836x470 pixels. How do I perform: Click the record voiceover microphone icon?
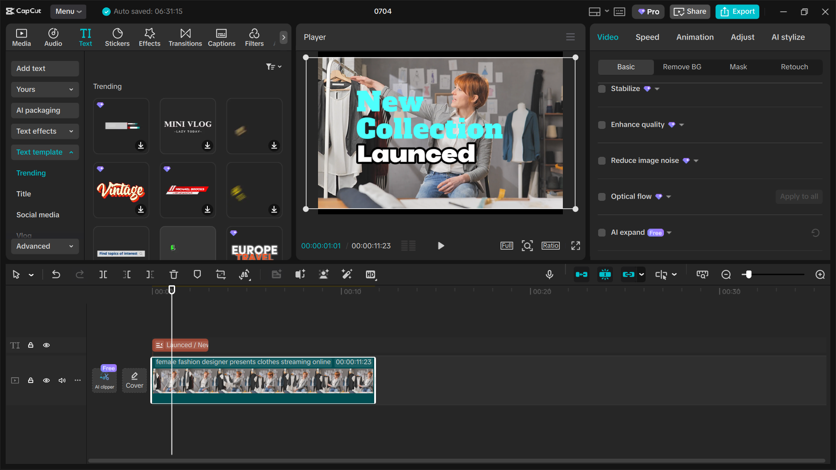click(x=549, y=274)
